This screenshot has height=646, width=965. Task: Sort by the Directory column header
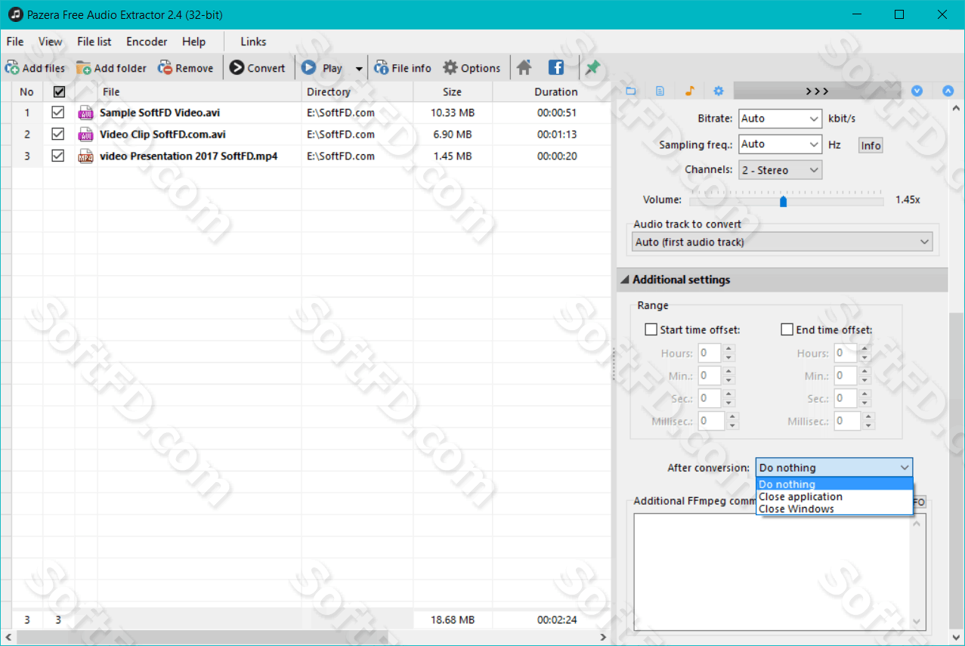357,92
